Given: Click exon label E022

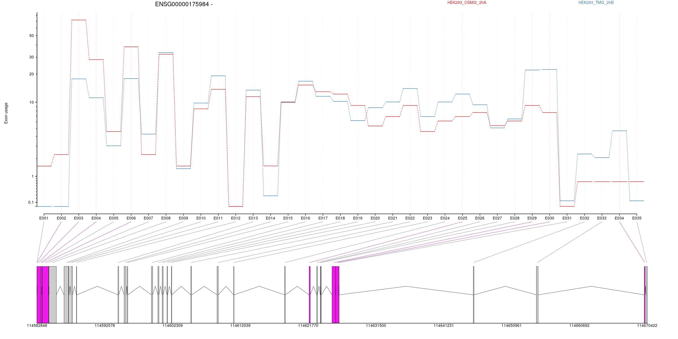Looking at the screenshot, I should 410,218.
